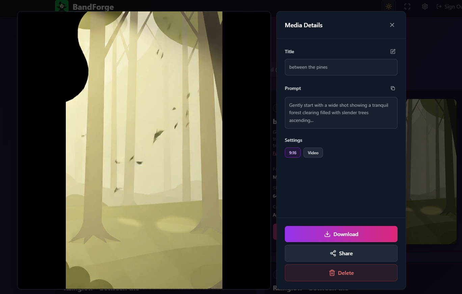Image resolution: width=462 pixels, height=294 pixels.
Task: Click the Sign Out link
Action: 450,6
